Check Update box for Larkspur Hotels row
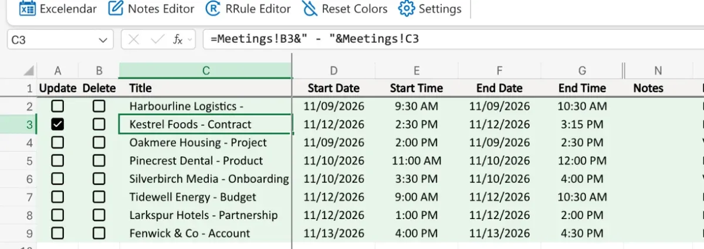This screenshot has height=249, width=704. [x=57, y=216]
